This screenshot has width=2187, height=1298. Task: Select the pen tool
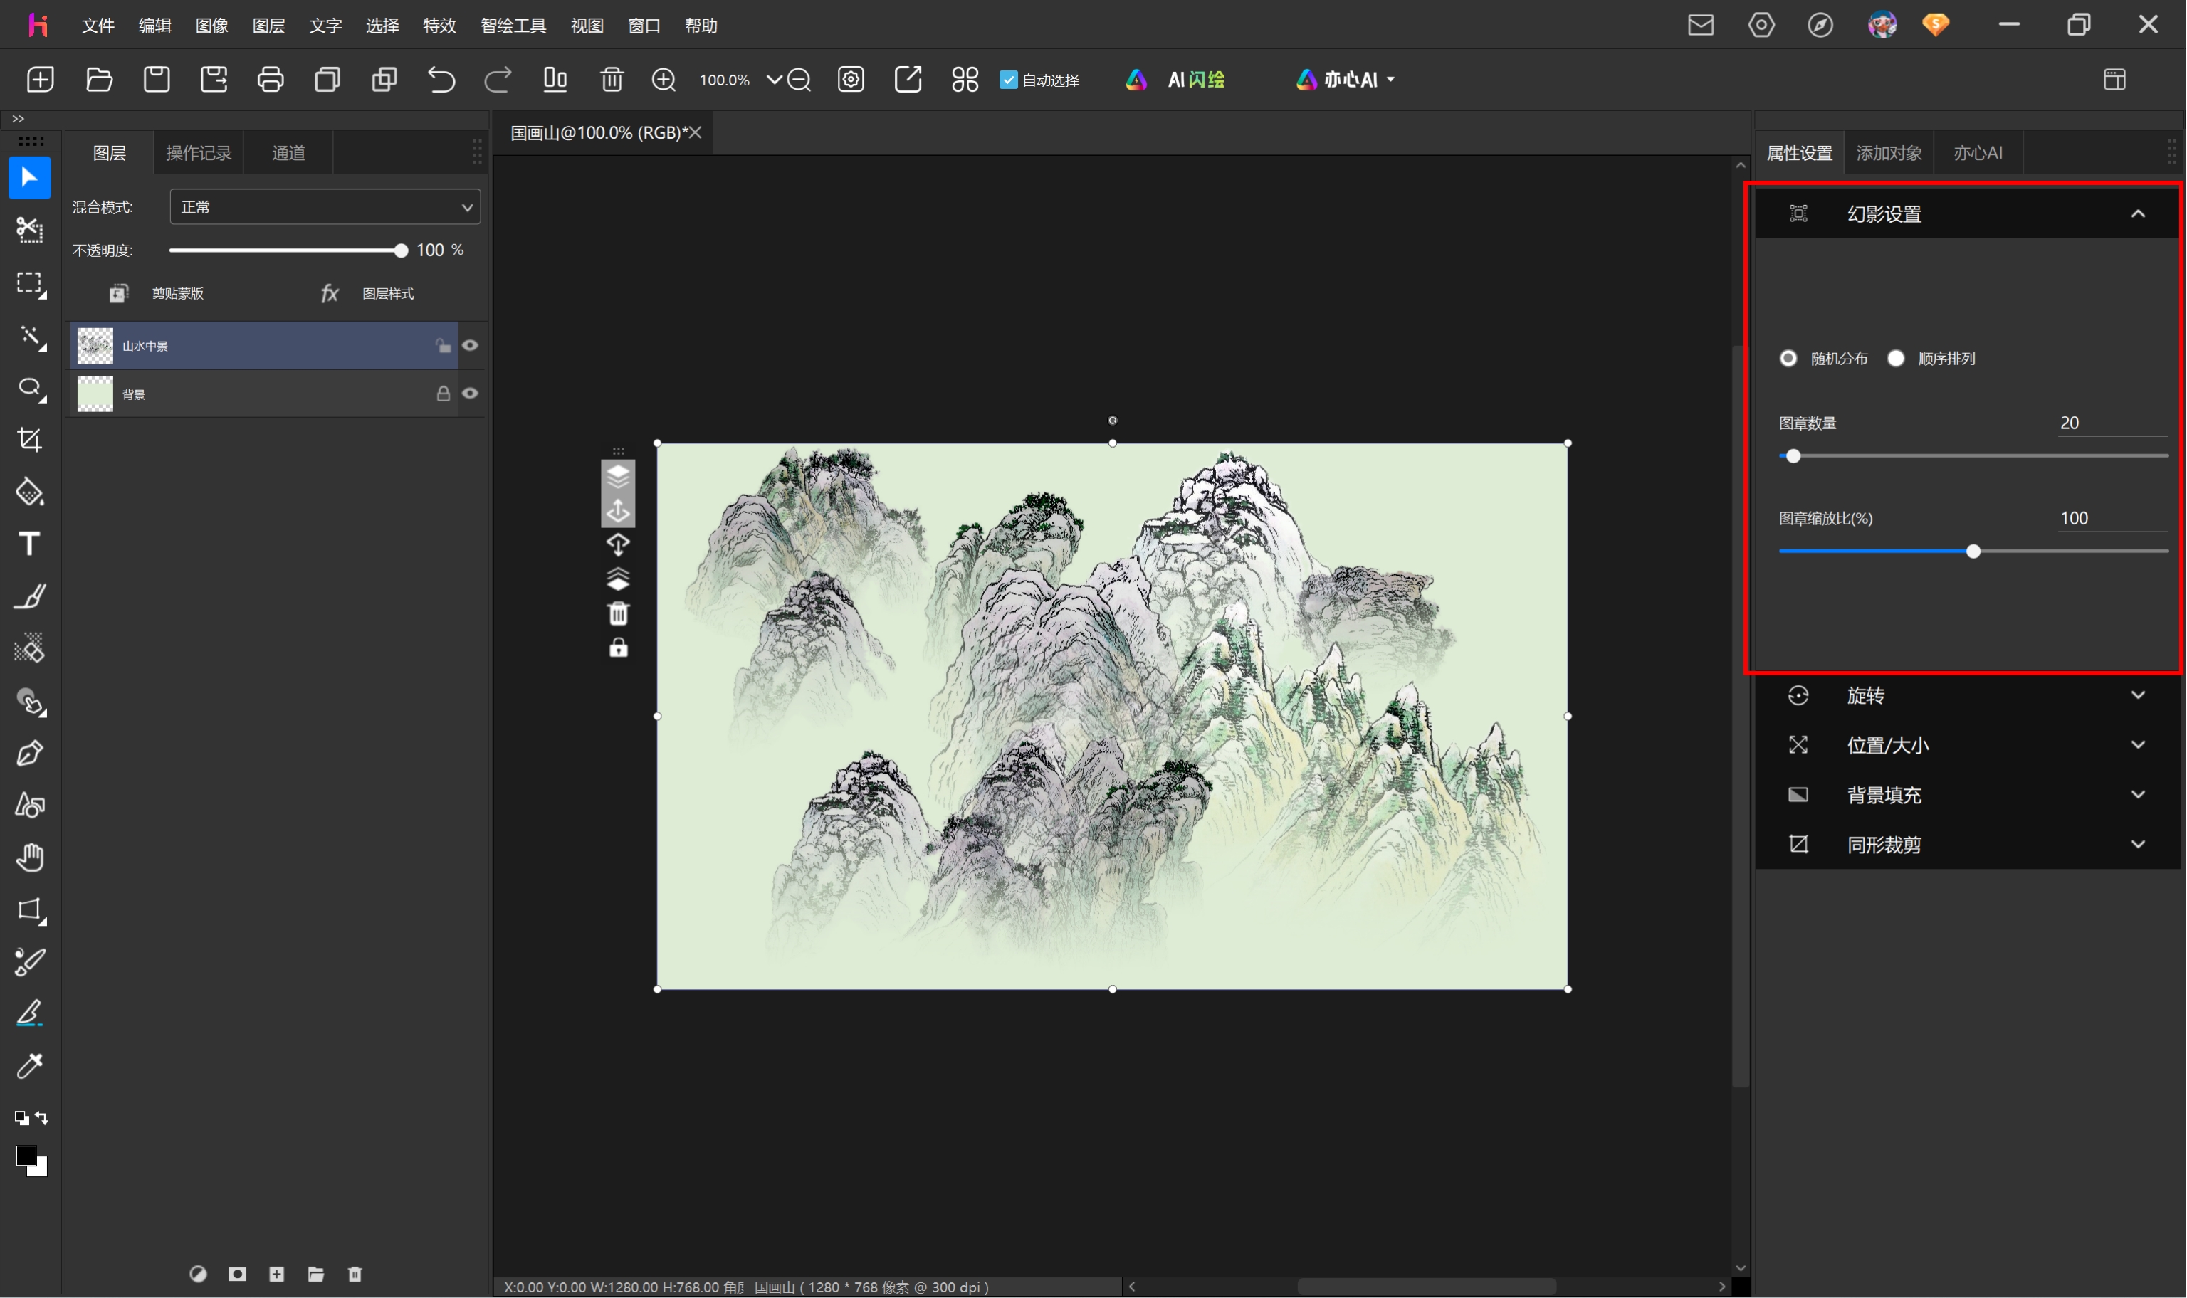point(30,754)
